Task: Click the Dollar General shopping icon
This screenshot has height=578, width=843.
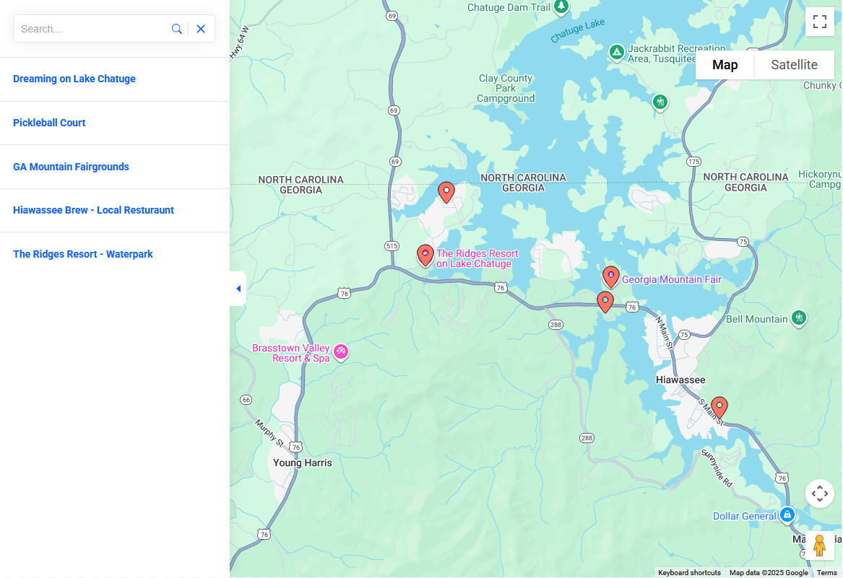Action: [787, 515]
